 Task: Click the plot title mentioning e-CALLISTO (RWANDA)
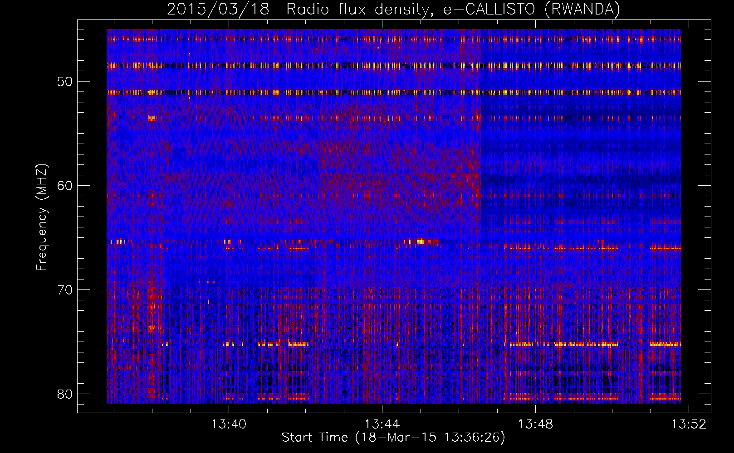tap(393, 9)
